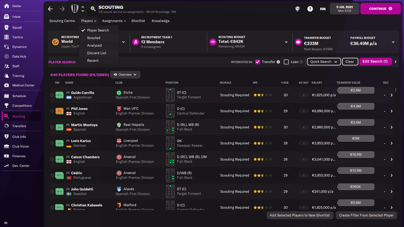Open the magnifying glass search icon
This screenshot has height=227, width=404.
coord(93,9)
